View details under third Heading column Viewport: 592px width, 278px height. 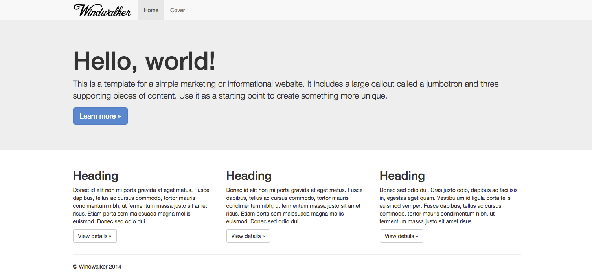(x=401, y=236)
